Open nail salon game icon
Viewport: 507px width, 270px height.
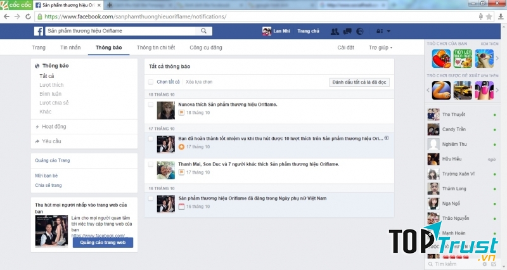tap(484, 90)
